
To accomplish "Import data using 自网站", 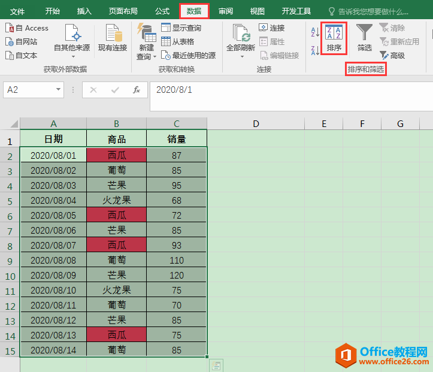I will coord(22,42).
